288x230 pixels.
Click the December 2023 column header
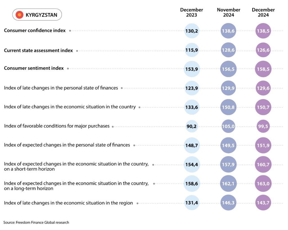click(x=192, y=12)
